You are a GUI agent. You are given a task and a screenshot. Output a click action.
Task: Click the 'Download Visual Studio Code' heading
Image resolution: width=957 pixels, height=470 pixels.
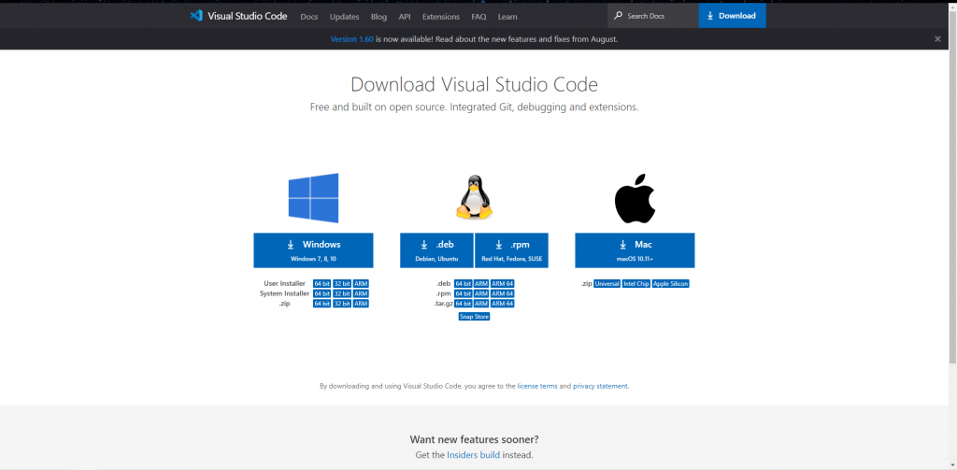pyautogui.click(x=474, y=84)
